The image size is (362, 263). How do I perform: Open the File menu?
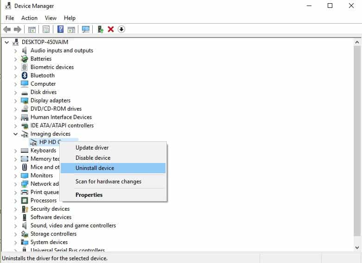tap(10, 18)
